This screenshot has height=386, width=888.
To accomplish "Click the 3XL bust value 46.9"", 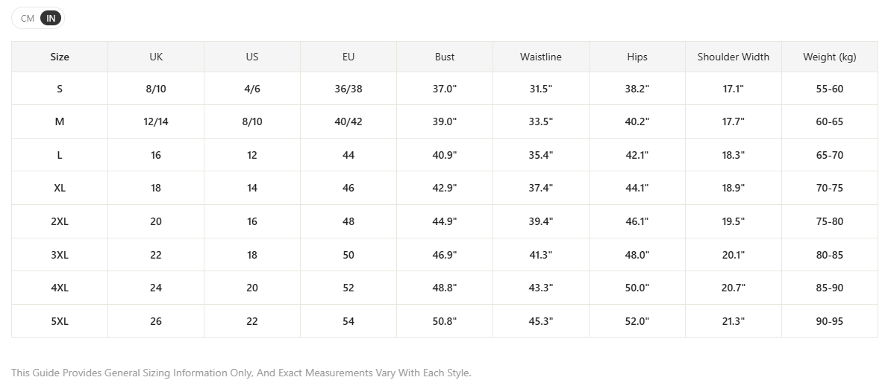I will coord(445,255).
